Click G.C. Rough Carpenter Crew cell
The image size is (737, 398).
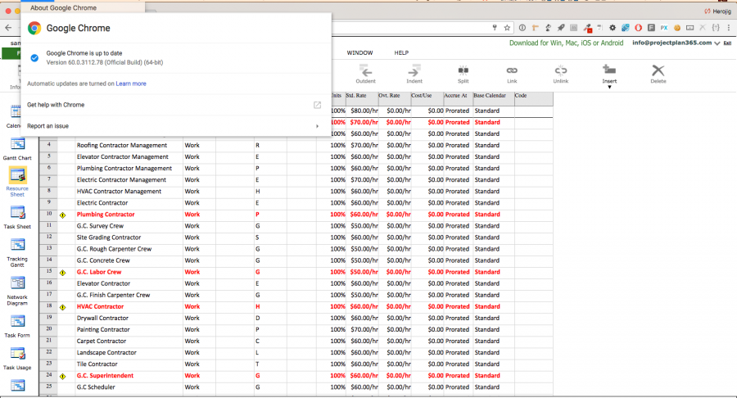coord(129,249)
